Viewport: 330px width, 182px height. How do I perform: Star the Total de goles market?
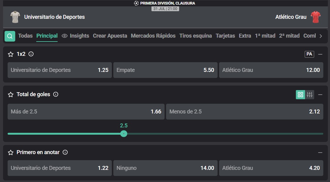(11, 95)
